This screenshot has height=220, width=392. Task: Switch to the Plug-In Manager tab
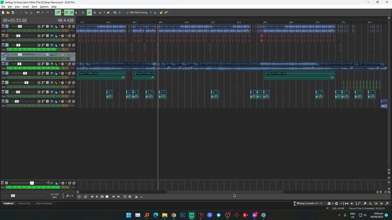point(44,204)
